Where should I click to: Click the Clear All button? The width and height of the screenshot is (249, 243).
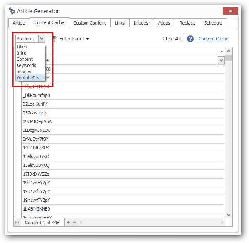[172, 39]
